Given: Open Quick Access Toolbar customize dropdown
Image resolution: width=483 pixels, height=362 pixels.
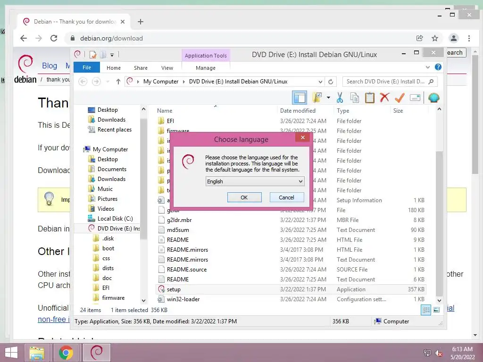Looking at the screenshot, I should coord(112,55).
